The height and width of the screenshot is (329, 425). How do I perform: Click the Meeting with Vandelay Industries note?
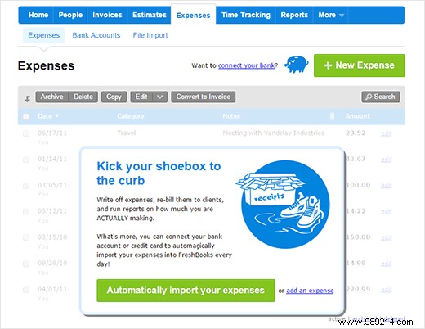coord(273,133)
